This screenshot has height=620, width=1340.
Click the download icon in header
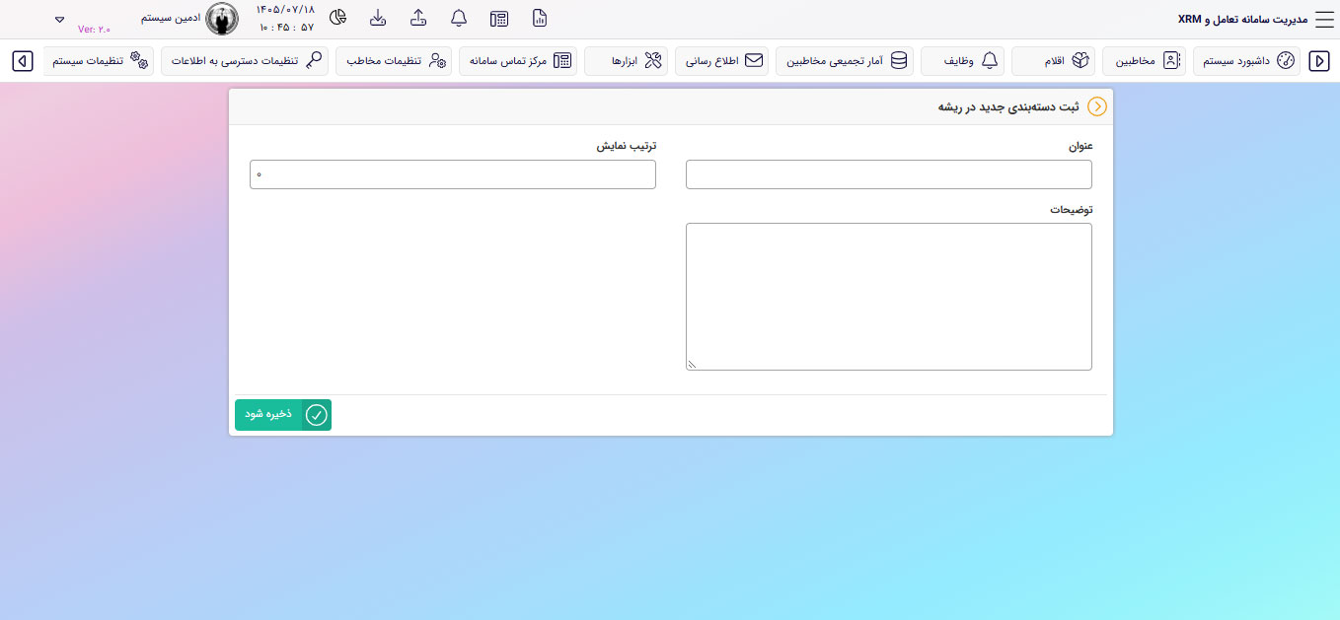click(378, 18)
